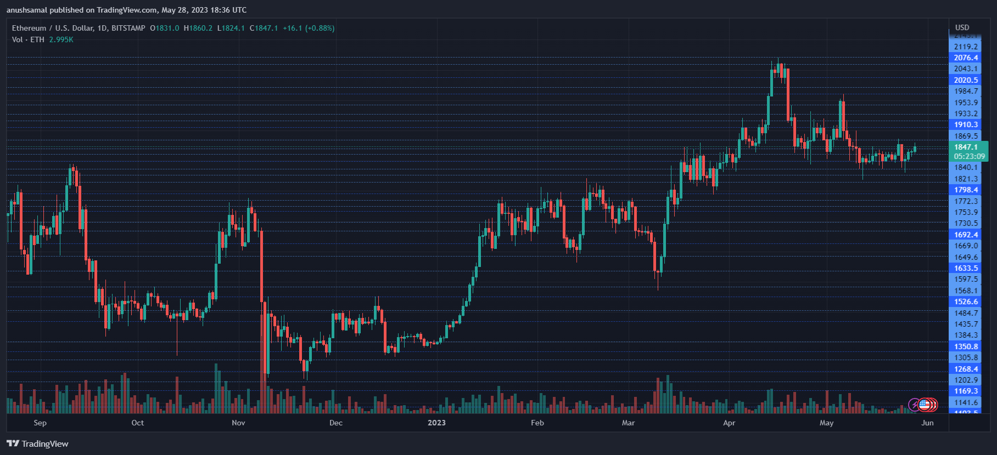This screenshot has width=997, height=455.
Task: Click the Jun label on time axis
Action: [927, 423]
